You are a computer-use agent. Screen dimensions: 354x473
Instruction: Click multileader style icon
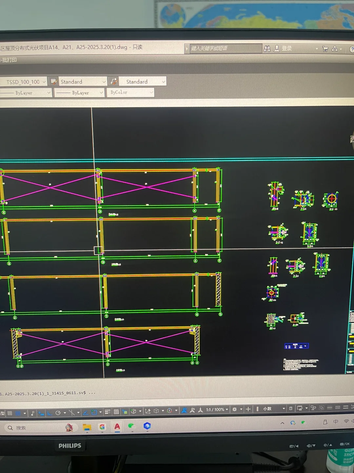pyautogui.click(x=114, y=81)
